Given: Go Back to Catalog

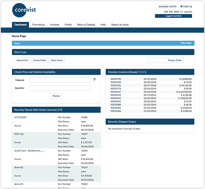Looking at the screenshot, I should tap(86, 25).
